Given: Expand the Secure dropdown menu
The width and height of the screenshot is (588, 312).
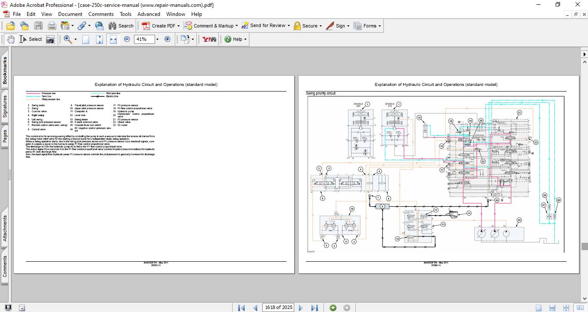Looking at the screenshot, I should pos(321,26).
